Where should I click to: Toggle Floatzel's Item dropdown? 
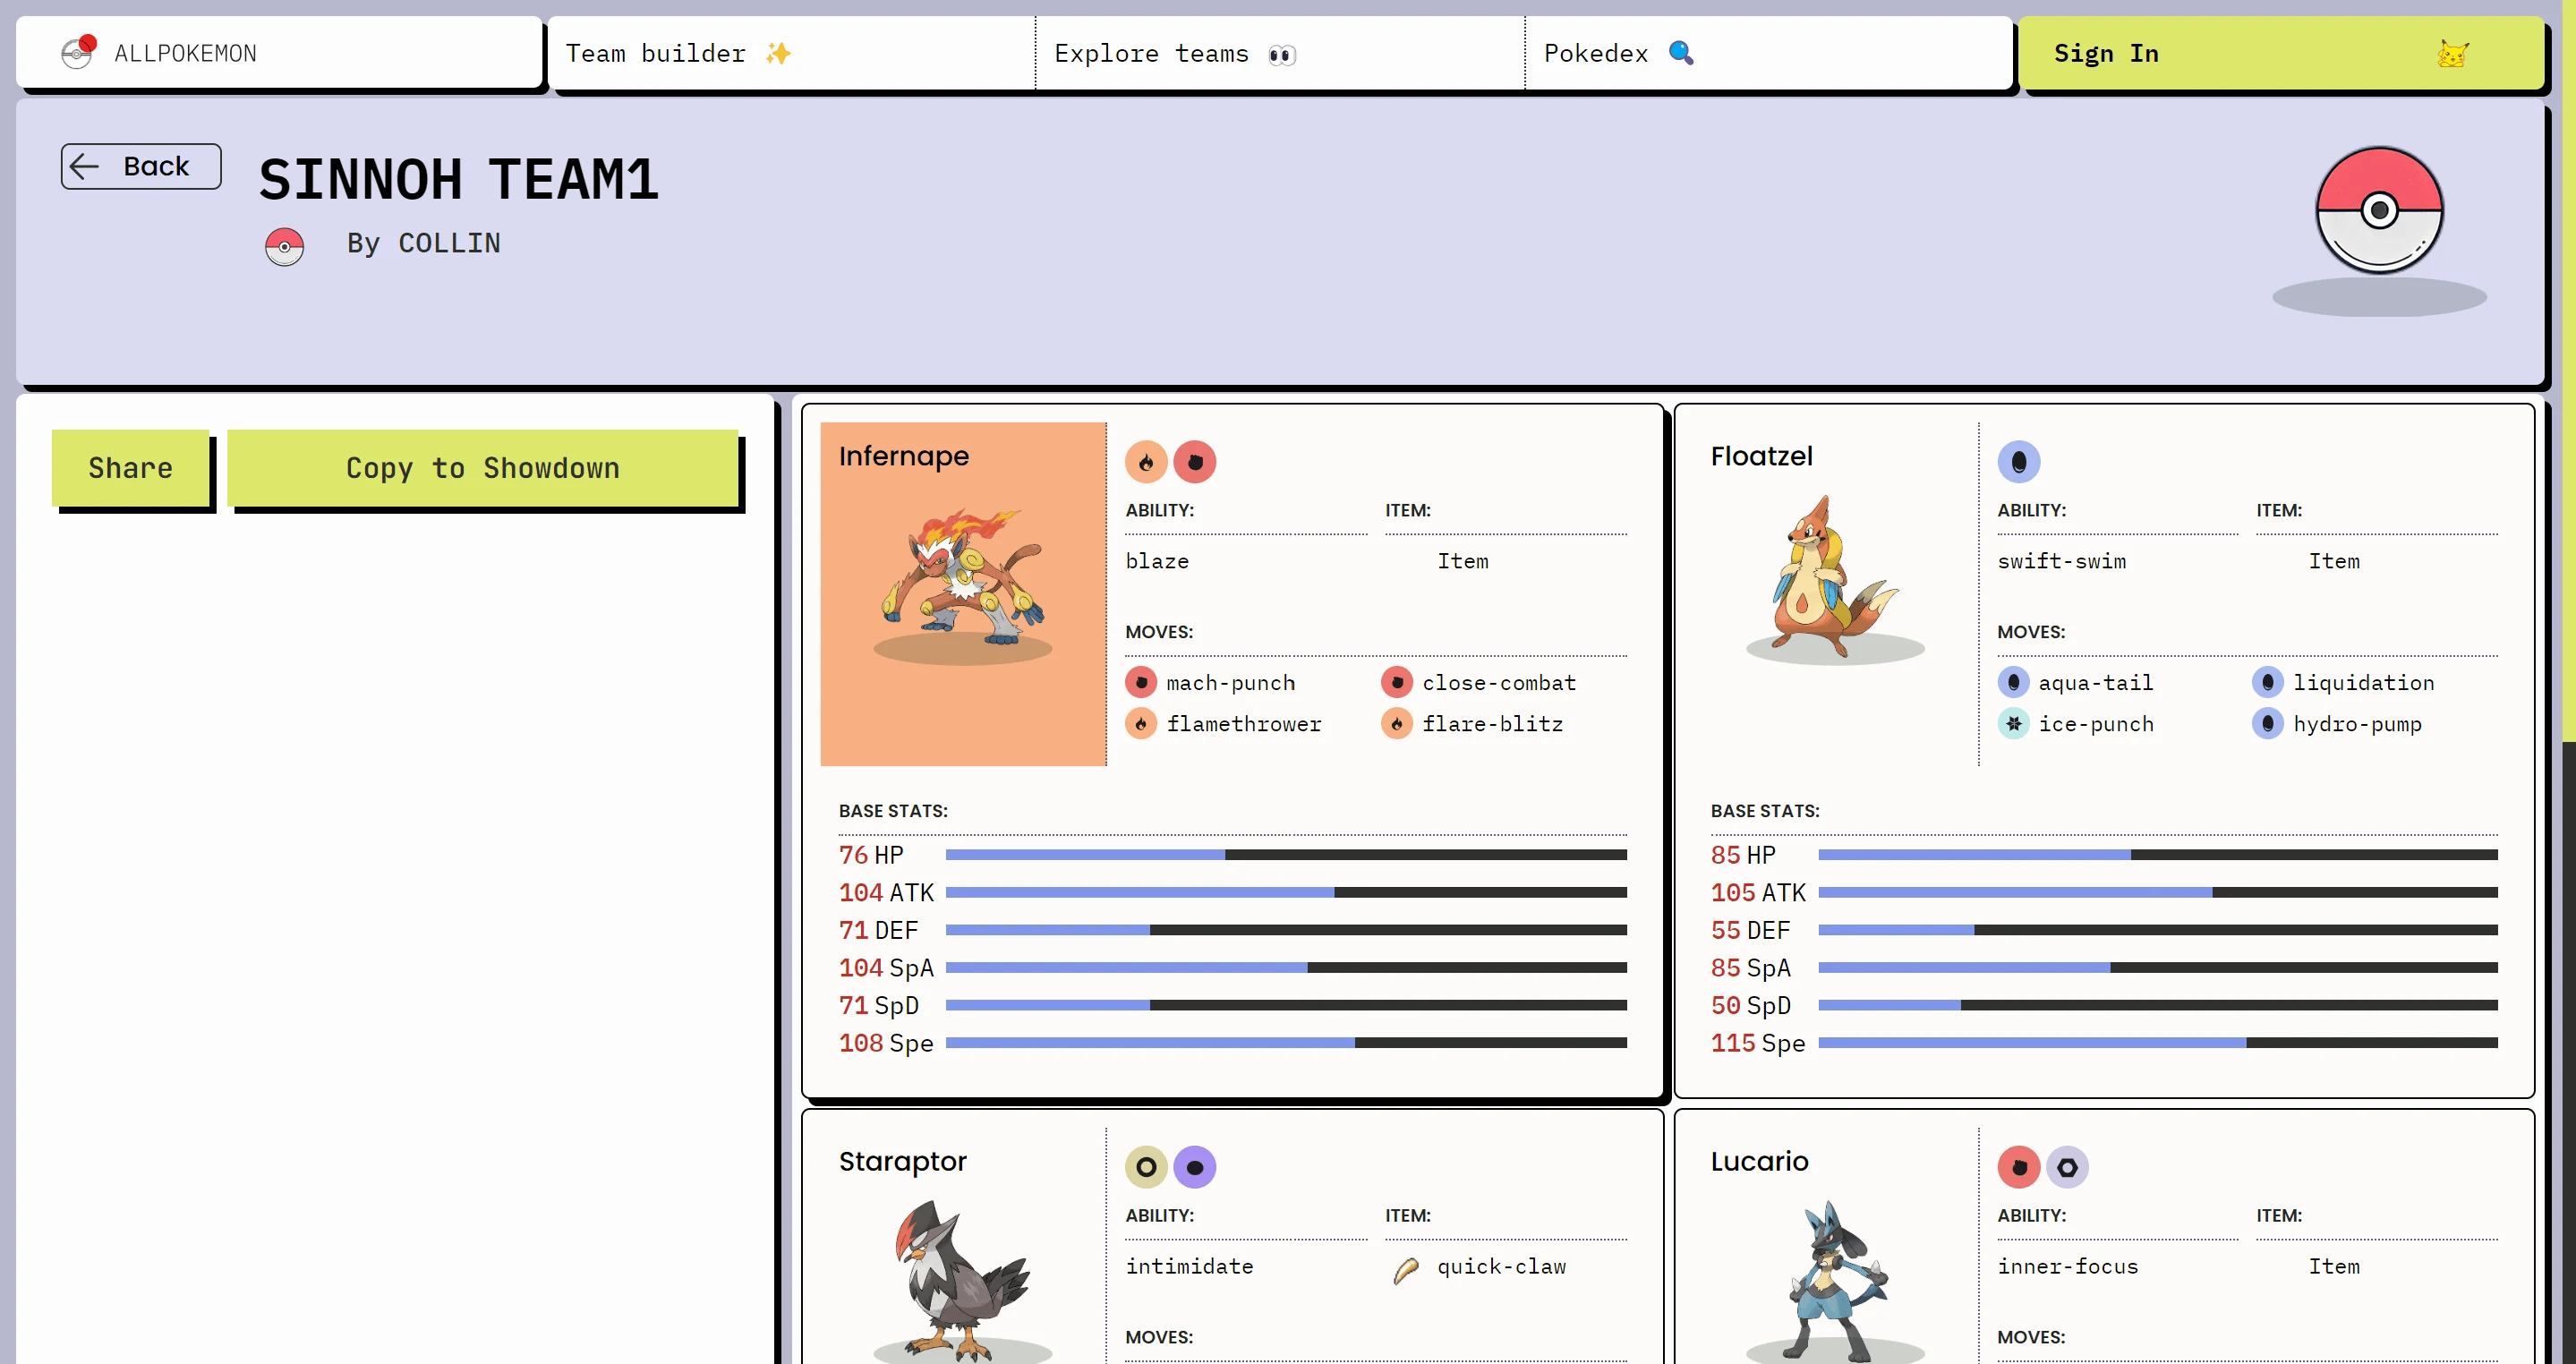(2333, 560)
